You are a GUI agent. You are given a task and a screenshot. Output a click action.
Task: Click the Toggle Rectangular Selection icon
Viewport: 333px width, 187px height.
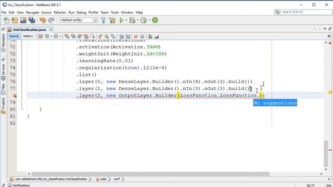click(93, 36)
